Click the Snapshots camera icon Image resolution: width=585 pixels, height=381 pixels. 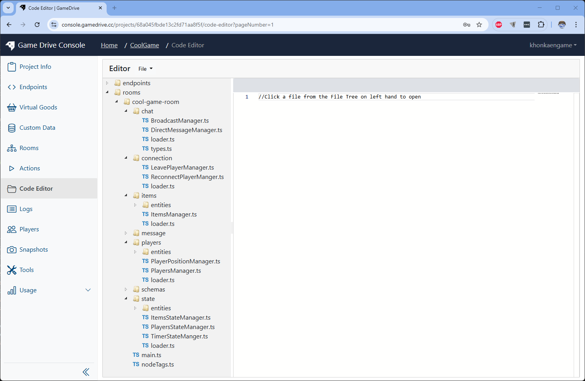click(12, 250)
